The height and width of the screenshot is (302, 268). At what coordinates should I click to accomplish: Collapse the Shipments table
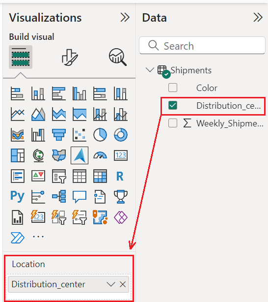coord(150,70)
